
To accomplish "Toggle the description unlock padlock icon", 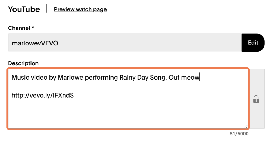I will 256,99.
